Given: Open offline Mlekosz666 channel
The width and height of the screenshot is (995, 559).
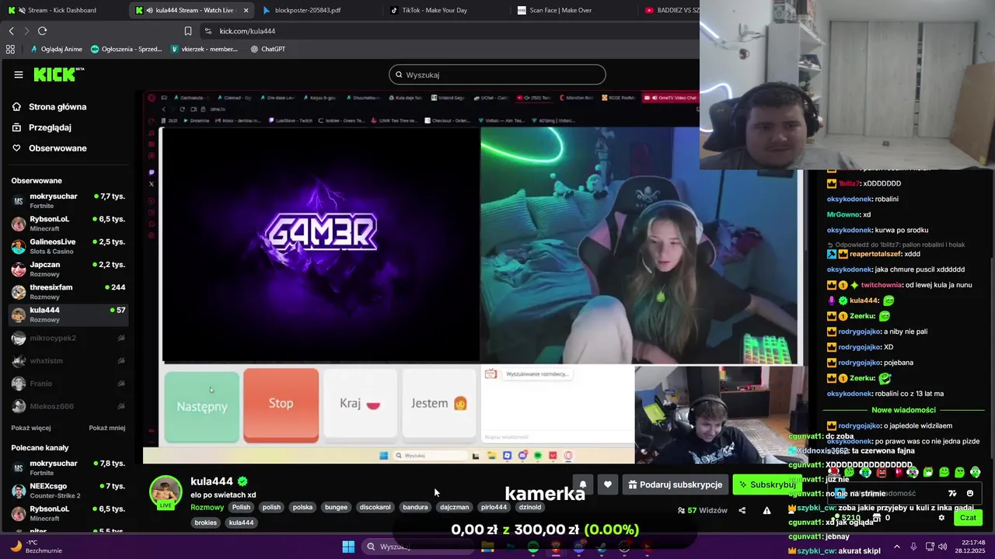Looking at the screenshot, I should [68, 406].
